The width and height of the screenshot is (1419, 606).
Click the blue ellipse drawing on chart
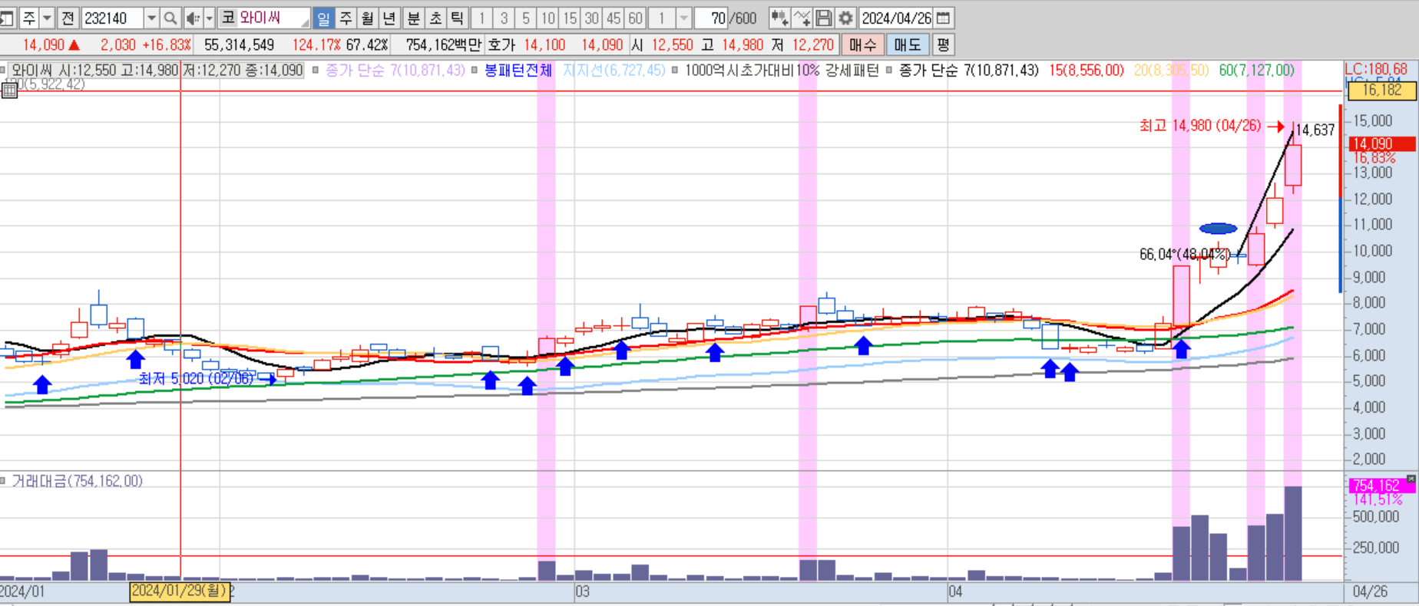coord(1218,228)
